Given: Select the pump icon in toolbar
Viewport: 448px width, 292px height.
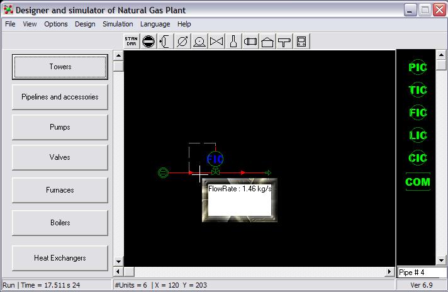Looking at the screenshot, I should pyautogui.click(x=199, y=42).
